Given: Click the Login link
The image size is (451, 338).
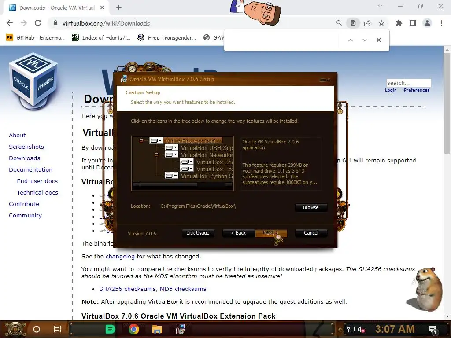Looking at the screenshot, I should [x=391, y=90].
